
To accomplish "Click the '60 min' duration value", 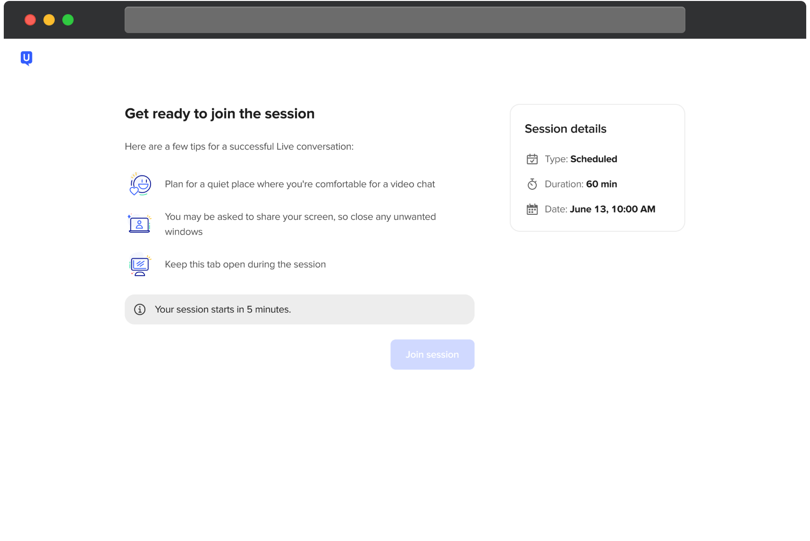I will (601, 184).
